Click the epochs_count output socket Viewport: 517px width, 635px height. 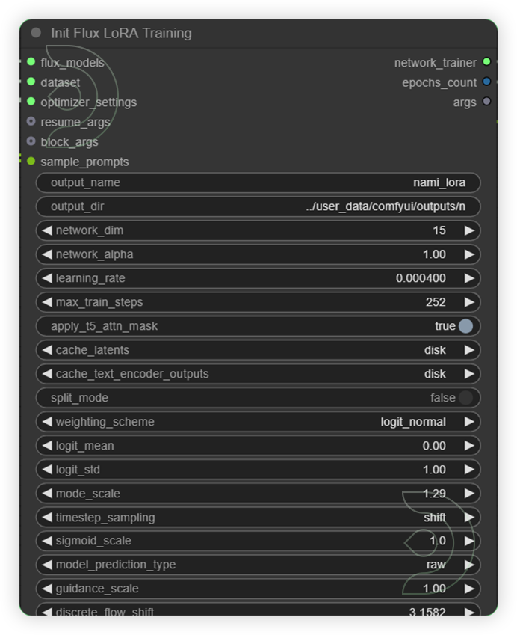point(486,82)
